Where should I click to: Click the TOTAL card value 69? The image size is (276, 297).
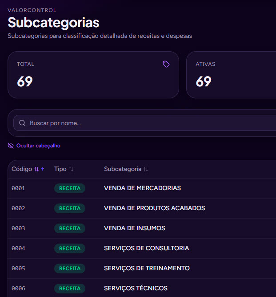pos(25,81)
